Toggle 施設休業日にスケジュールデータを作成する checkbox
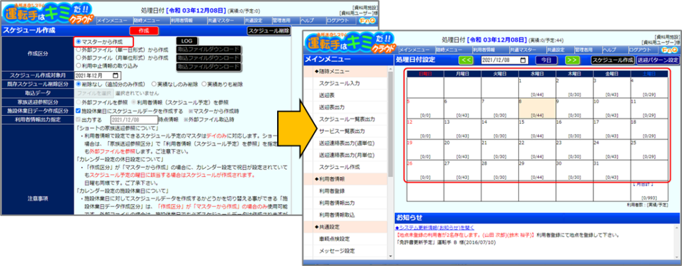The image size is (682, 266). 79,111
